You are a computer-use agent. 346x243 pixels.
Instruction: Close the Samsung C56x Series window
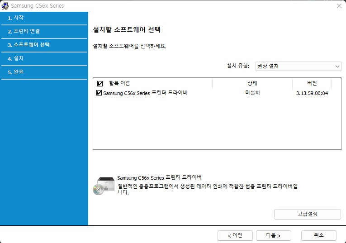tap(339, 6)
